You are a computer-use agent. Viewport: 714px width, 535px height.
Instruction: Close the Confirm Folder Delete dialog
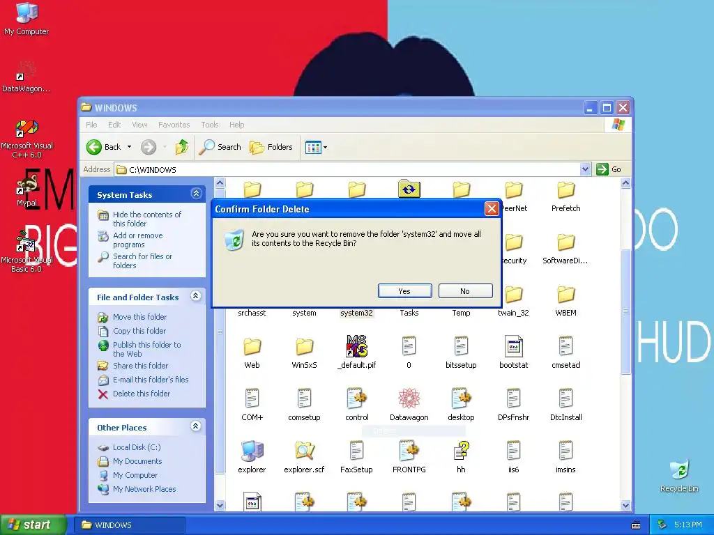point(492,209)
